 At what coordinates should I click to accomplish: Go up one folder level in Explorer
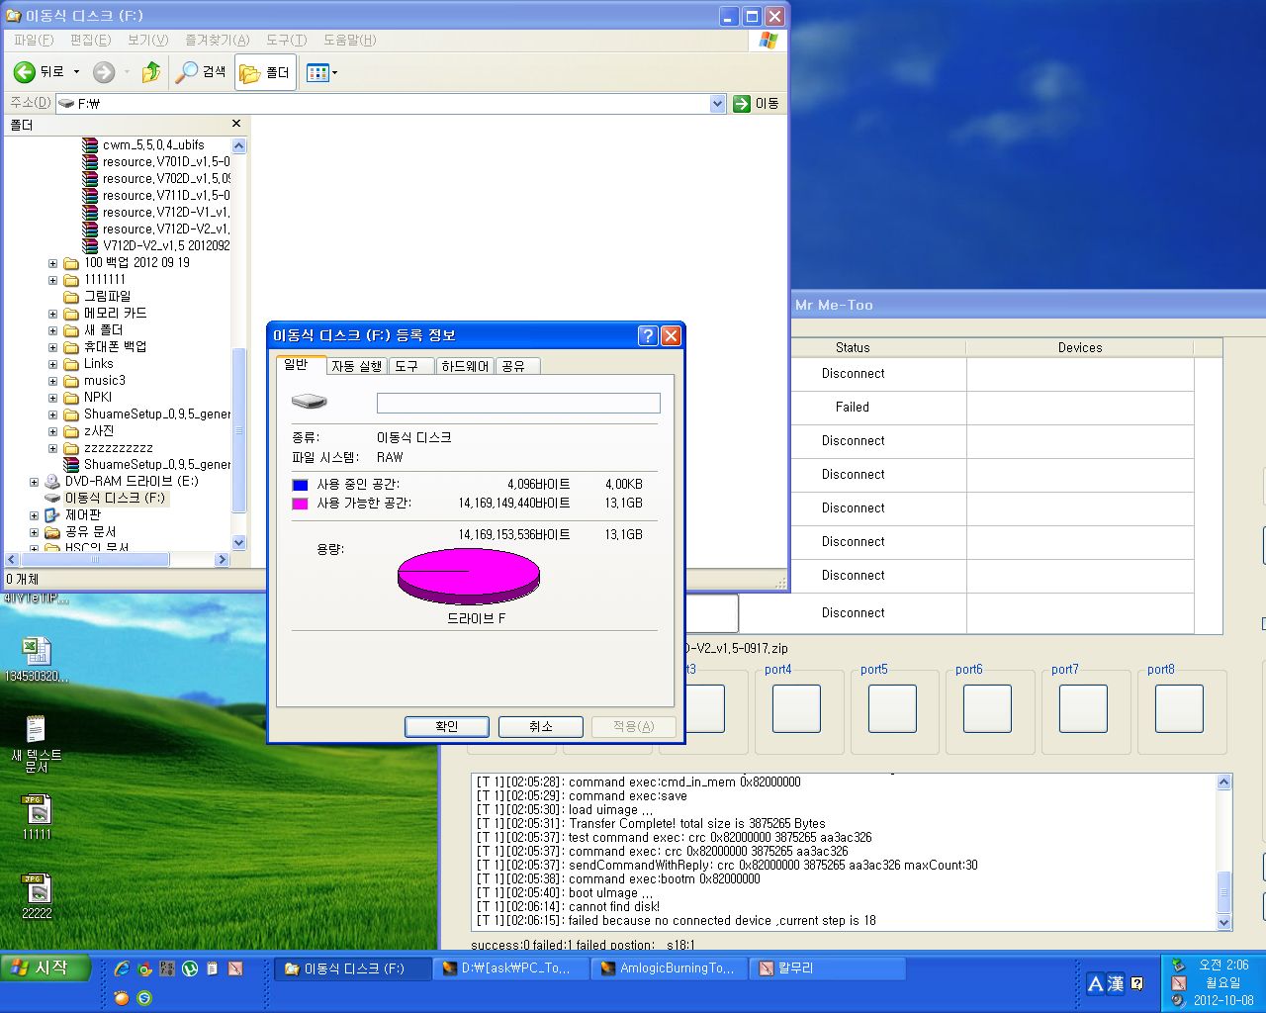[x=150, y=72]
